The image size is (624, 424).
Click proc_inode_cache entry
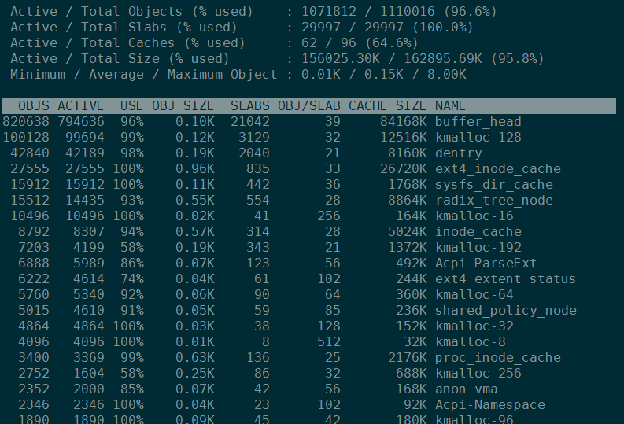click(498, 357)
